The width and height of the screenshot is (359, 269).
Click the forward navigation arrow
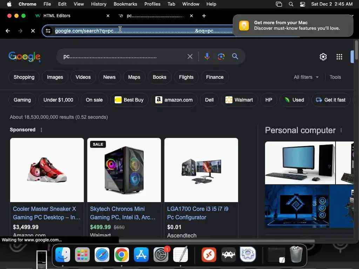pos(20,31)
